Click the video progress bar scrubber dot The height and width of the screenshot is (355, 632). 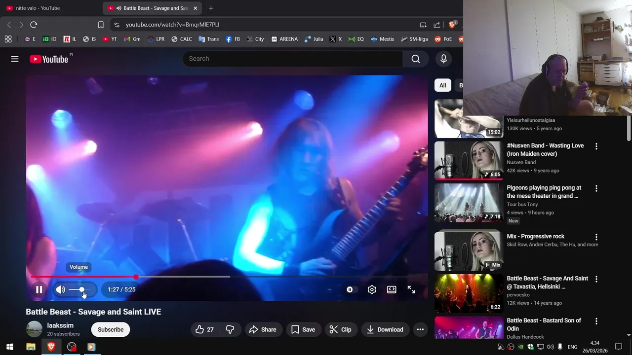pos(136,277)
